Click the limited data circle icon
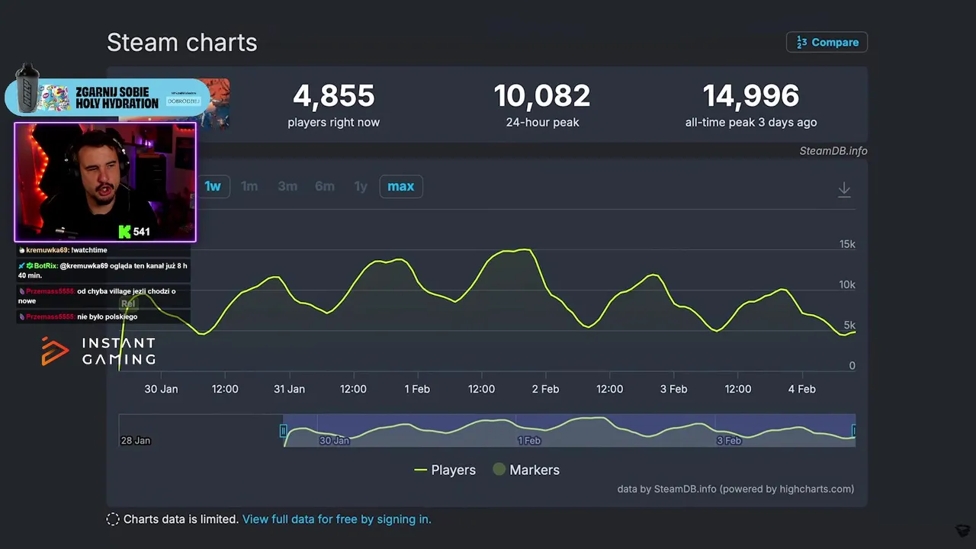 tap(113, 519)
